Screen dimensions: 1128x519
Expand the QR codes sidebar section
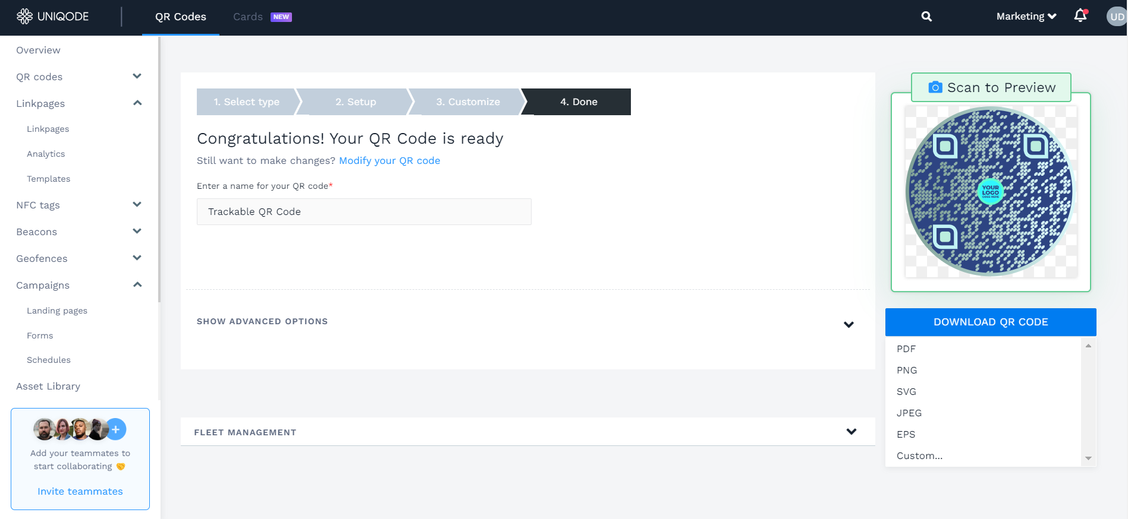pyautogui.click(x=137, y=77)
